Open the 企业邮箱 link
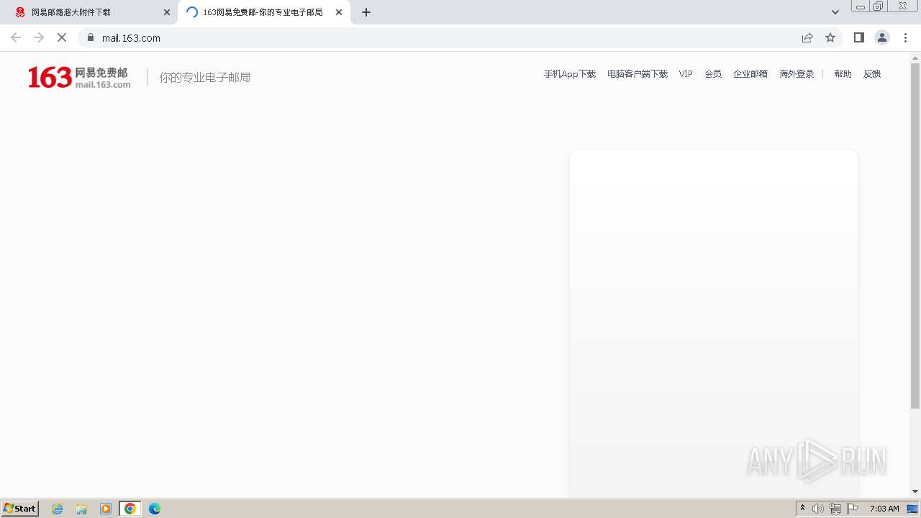 click(750, 74)
